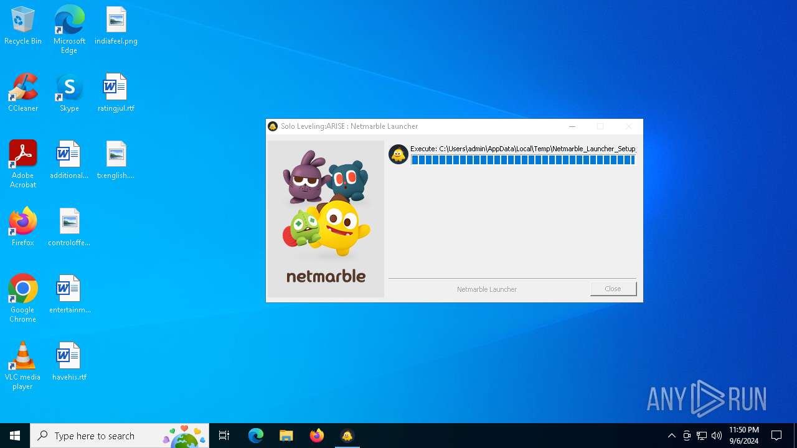Click the Execute path text in the installer

click(x=523, y=149)
